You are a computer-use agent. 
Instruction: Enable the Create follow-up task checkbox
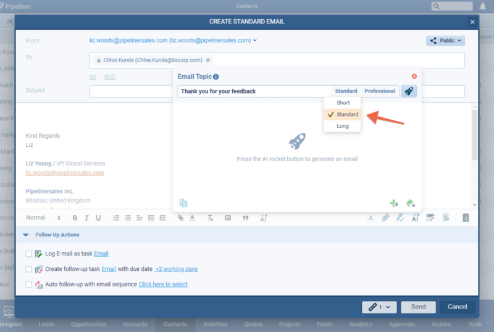coord(29,269)
